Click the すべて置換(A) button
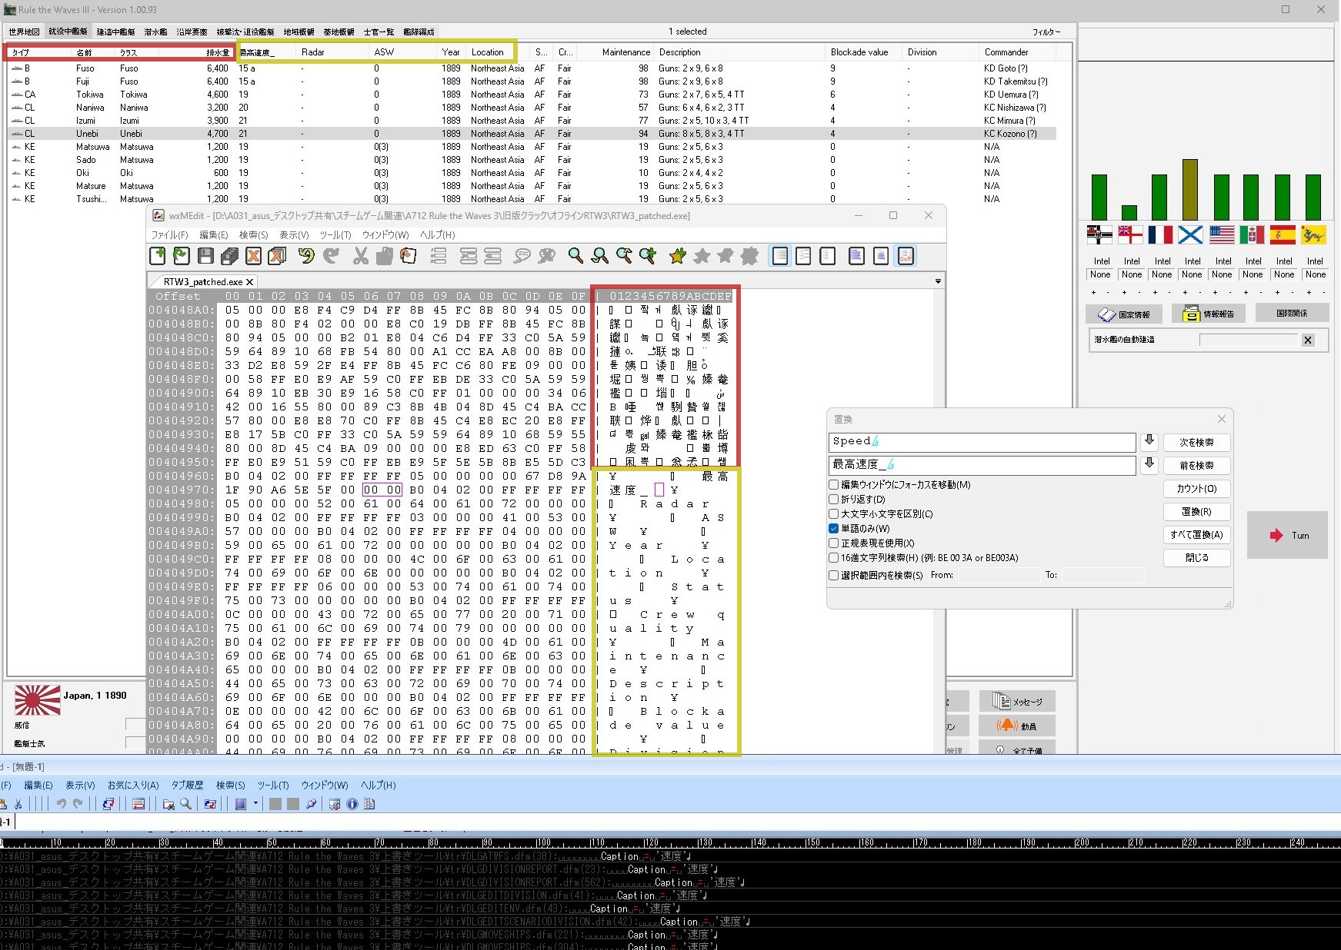 pos(1196,535)
